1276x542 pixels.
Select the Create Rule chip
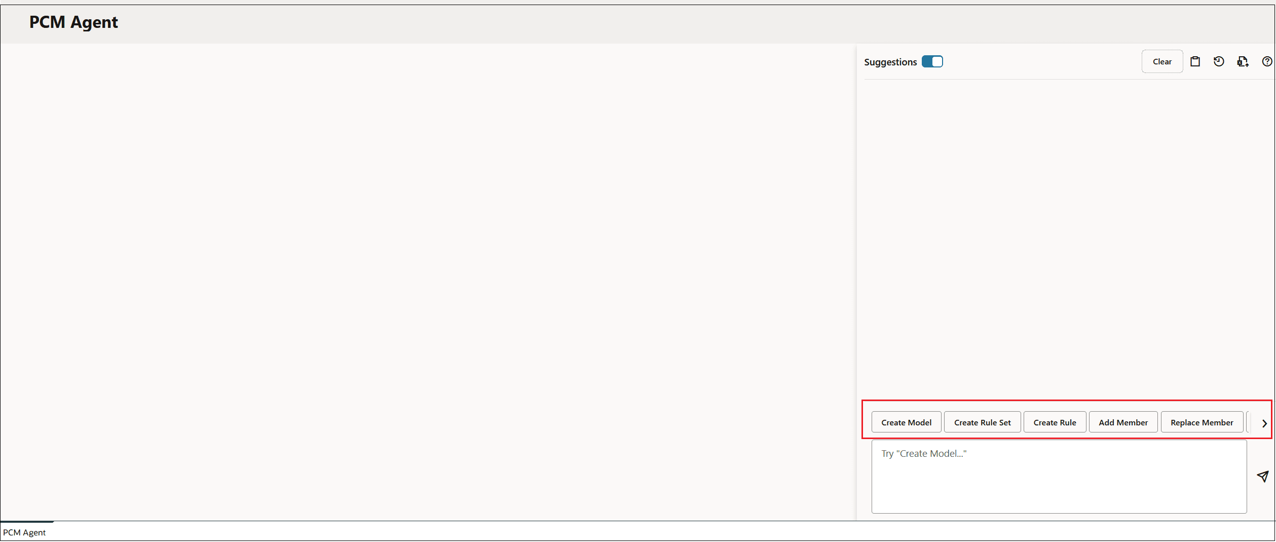(x=1055, y=422)
